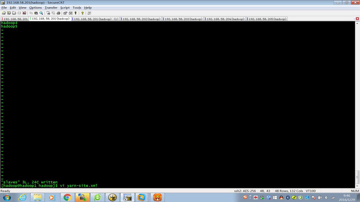Select the active 192.168.58.201(hadoop) tab
360x202 pixels.
click(50, 19)
